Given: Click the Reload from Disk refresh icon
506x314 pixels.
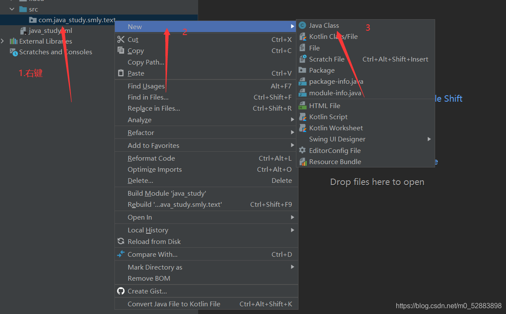Looking at the screenshot, I should point(121,241).
